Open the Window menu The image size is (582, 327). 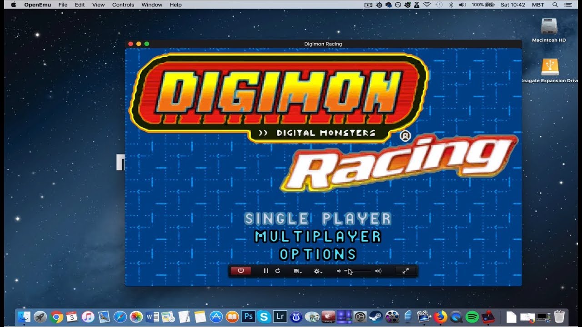tap(152, 5)
